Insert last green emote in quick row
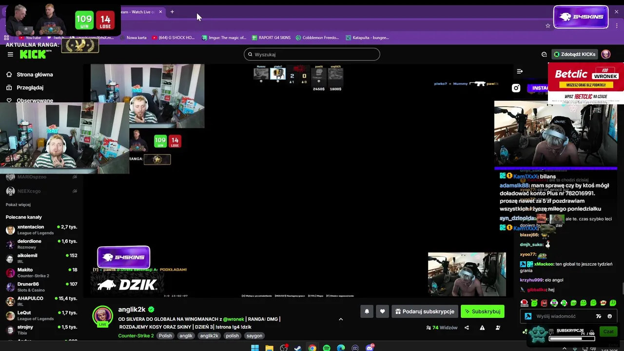Image resolution: width=624 pixels, height=351 pixels. coord(613,303)
